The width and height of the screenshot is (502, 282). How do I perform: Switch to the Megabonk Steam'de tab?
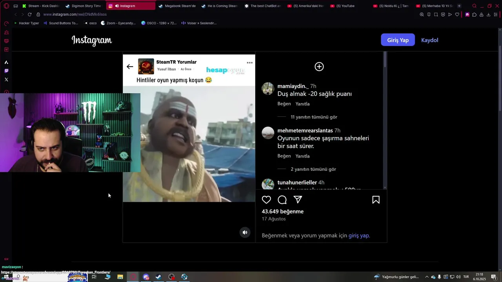coord(176,6)
